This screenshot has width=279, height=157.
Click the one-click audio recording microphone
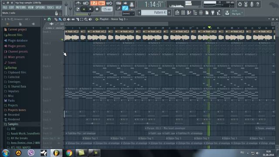click(x=252, y=4)
